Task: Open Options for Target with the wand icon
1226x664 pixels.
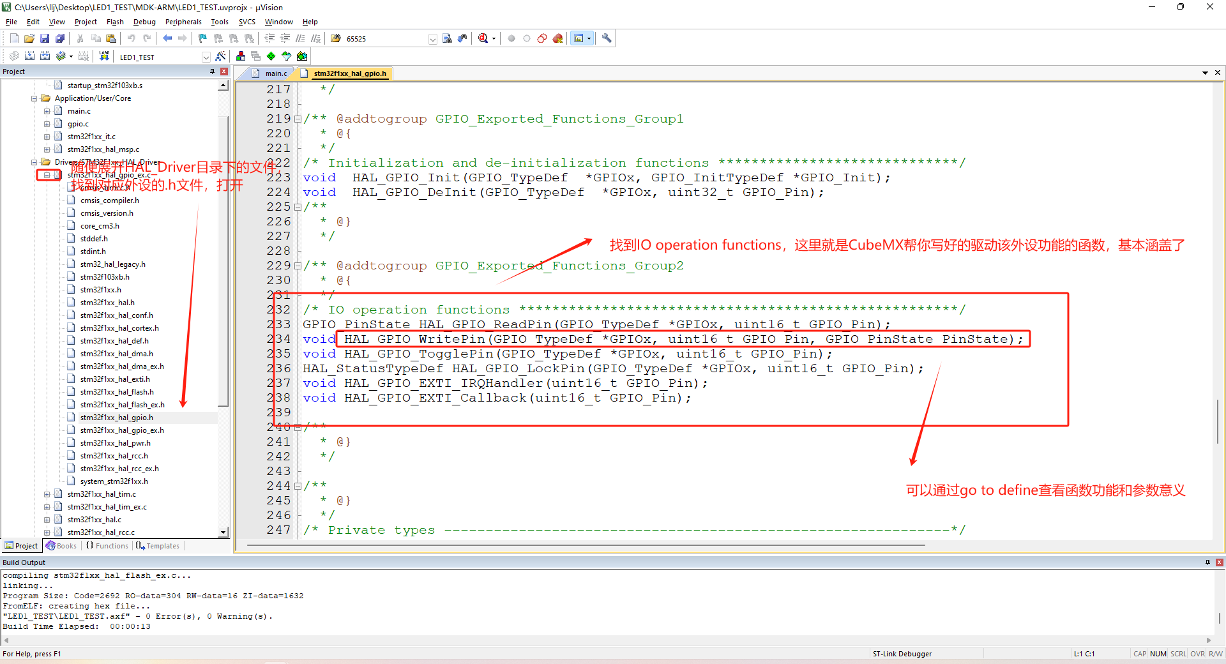Action: 221,56
